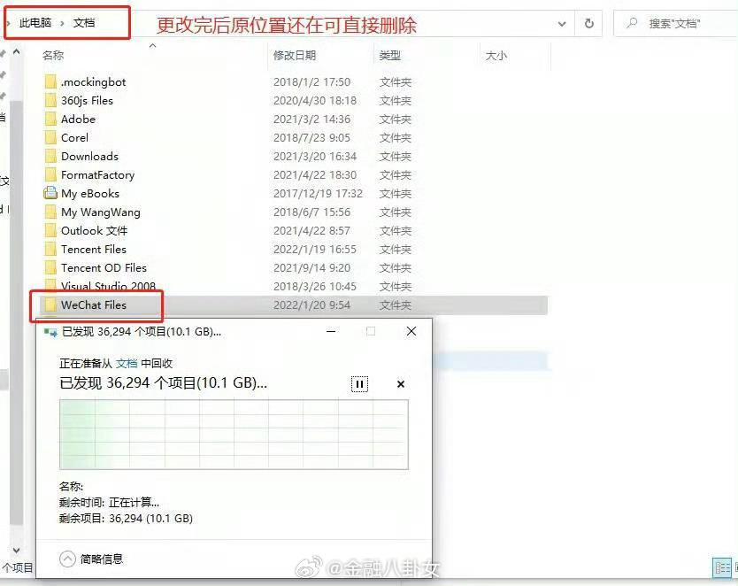
Task: Click the 文档 link in progress dialog
Action: pos(127,363)
